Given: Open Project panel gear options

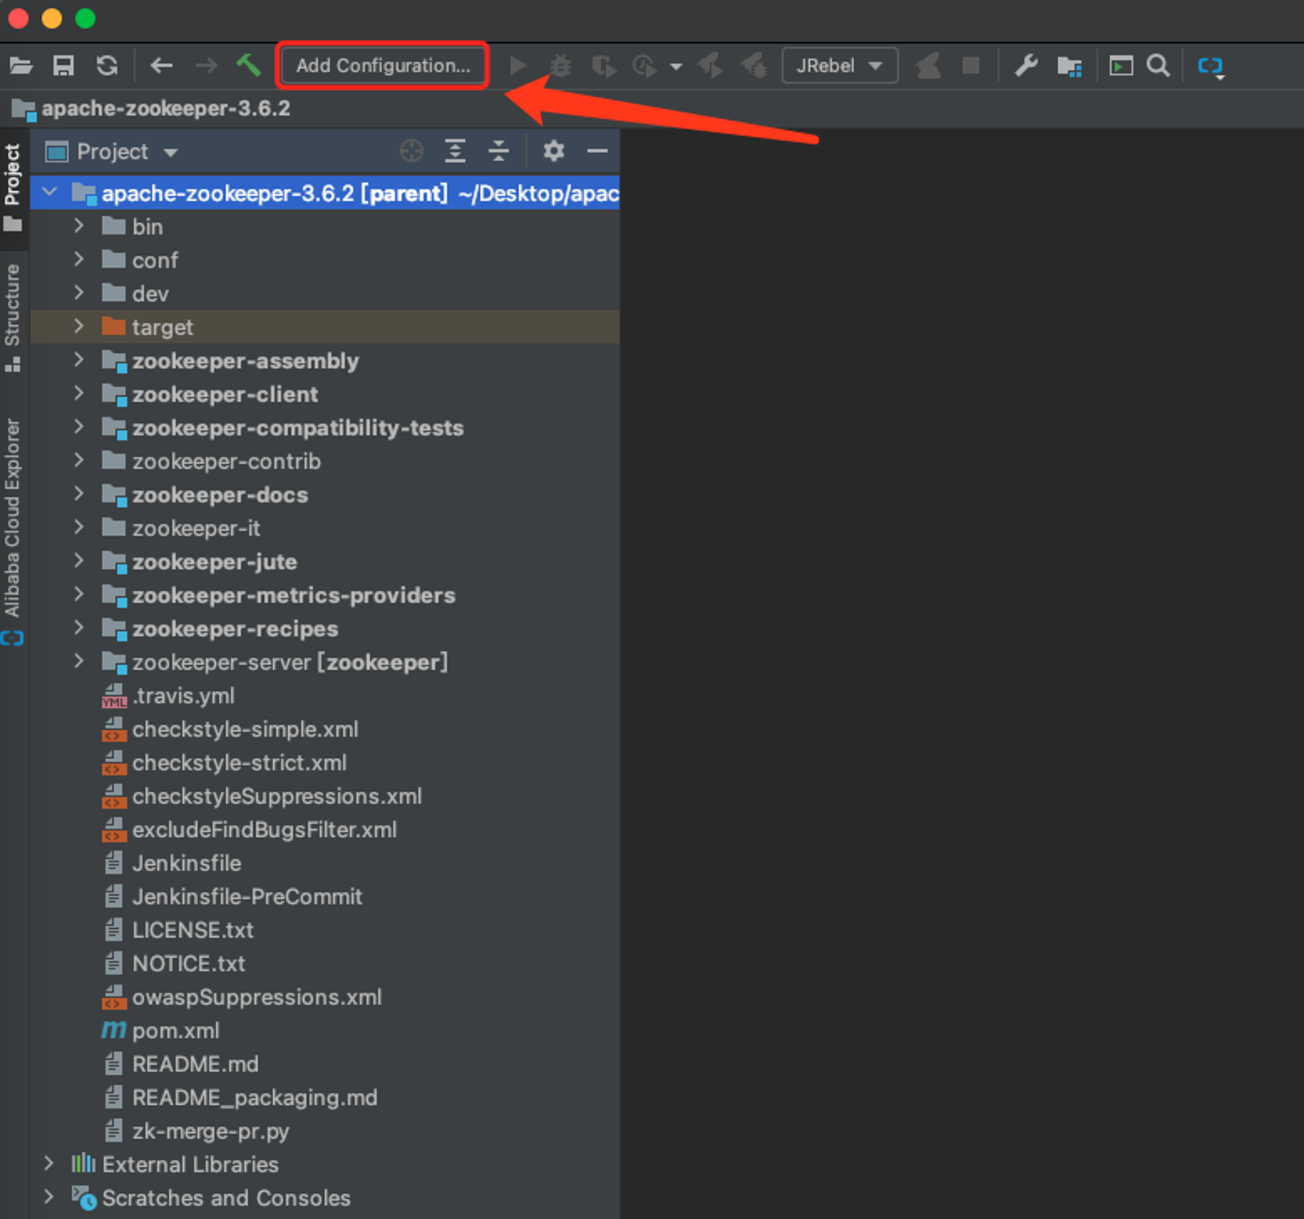Looking at the screenshot, I should 554,151.
